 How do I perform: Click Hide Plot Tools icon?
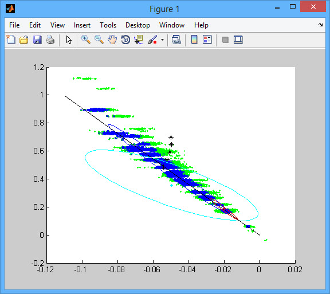pos(225,40)
